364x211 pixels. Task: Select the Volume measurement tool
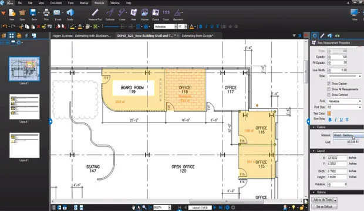(x=144, y=13)
